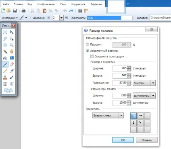This screenshot has height=149, width=171.
Task: Anchor canvas to top-right grid cell
Action: click(x=147, y=116)
